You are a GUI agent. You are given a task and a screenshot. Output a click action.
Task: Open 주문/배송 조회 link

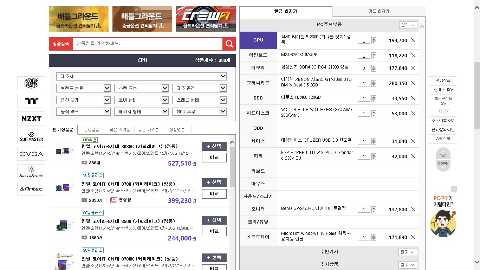tap(443, 121)
